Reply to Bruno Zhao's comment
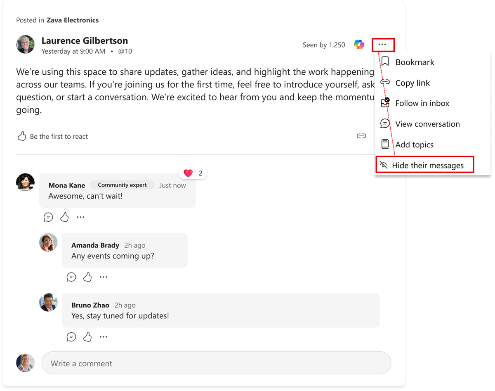This screenshot has width=495, height=391. click(71, 337)
